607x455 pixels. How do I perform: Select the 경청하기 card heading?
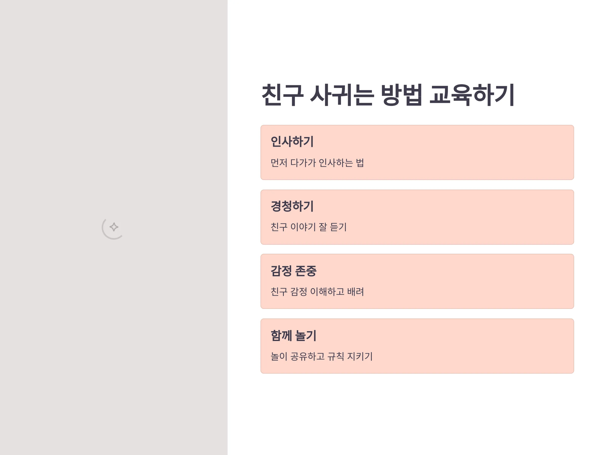tap(292, 206)
